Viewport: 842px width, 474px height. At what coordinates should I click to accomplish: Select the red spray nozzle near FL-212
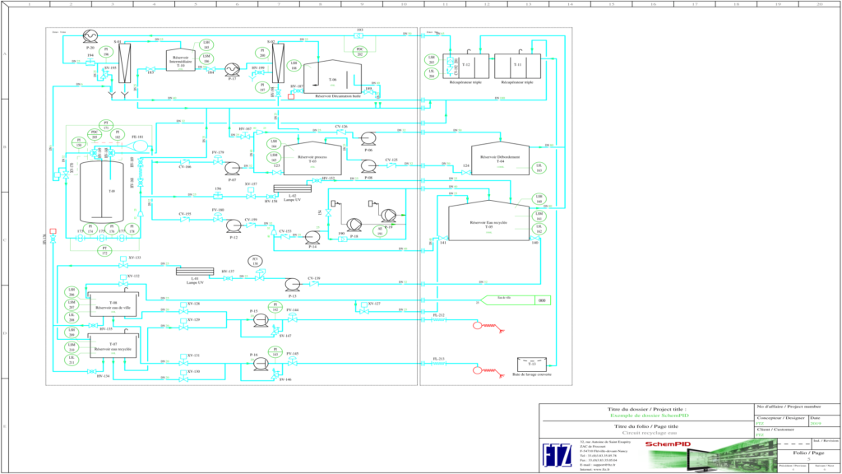479,326
